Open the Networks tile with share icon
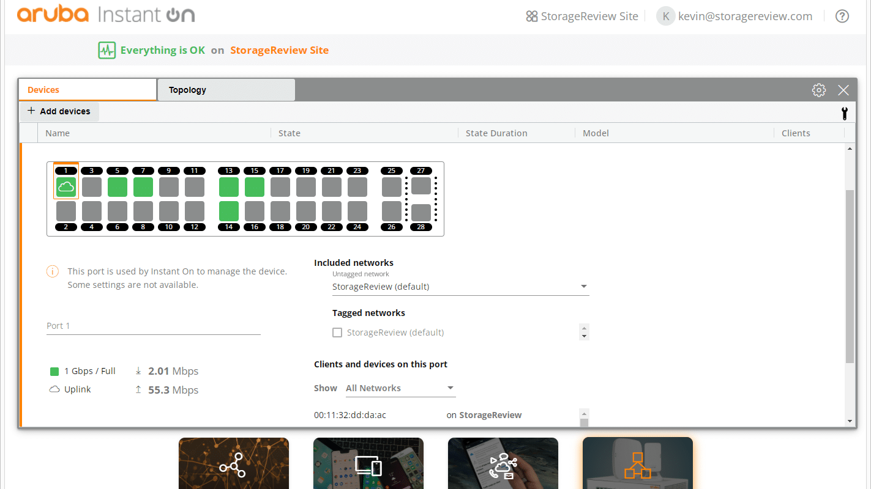Image resolution: width=871 pixels, height=489 pixels. pos(234,463)
